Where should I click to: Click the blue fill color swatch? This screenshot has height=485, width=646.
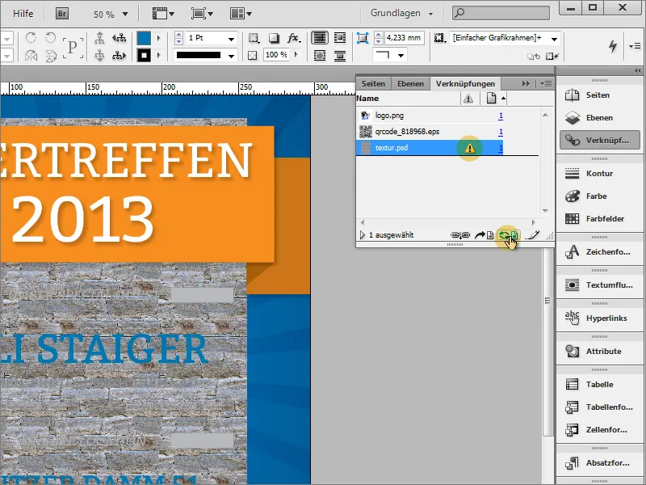(x=144, y=38)
